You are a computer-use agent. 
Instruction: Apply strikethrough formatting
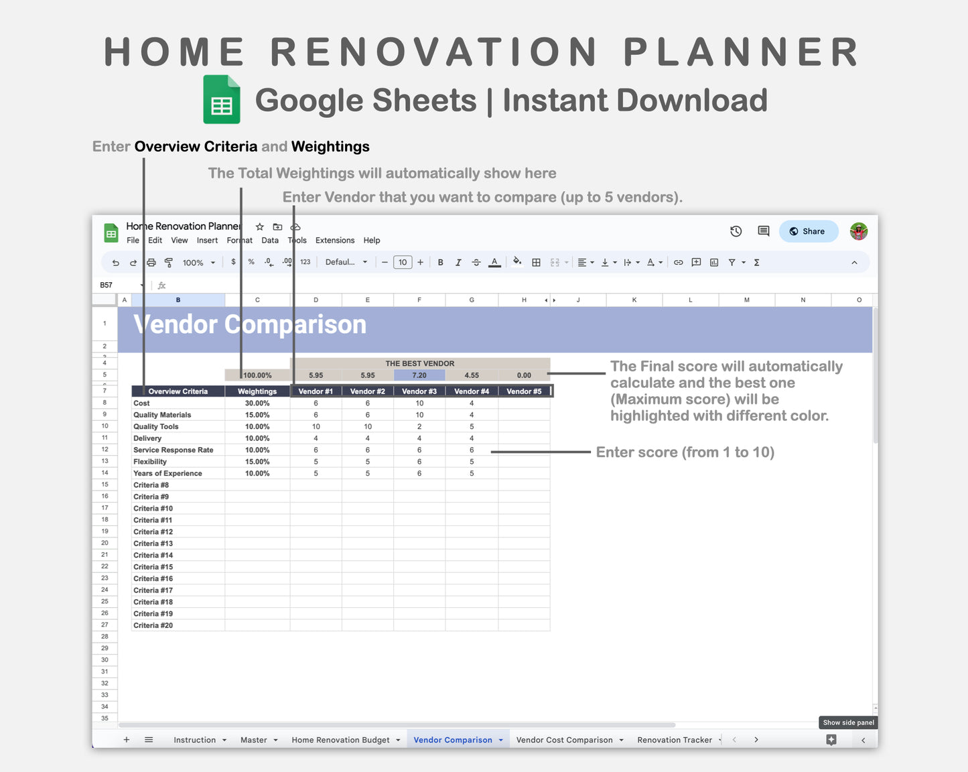[x=476, y=262]
